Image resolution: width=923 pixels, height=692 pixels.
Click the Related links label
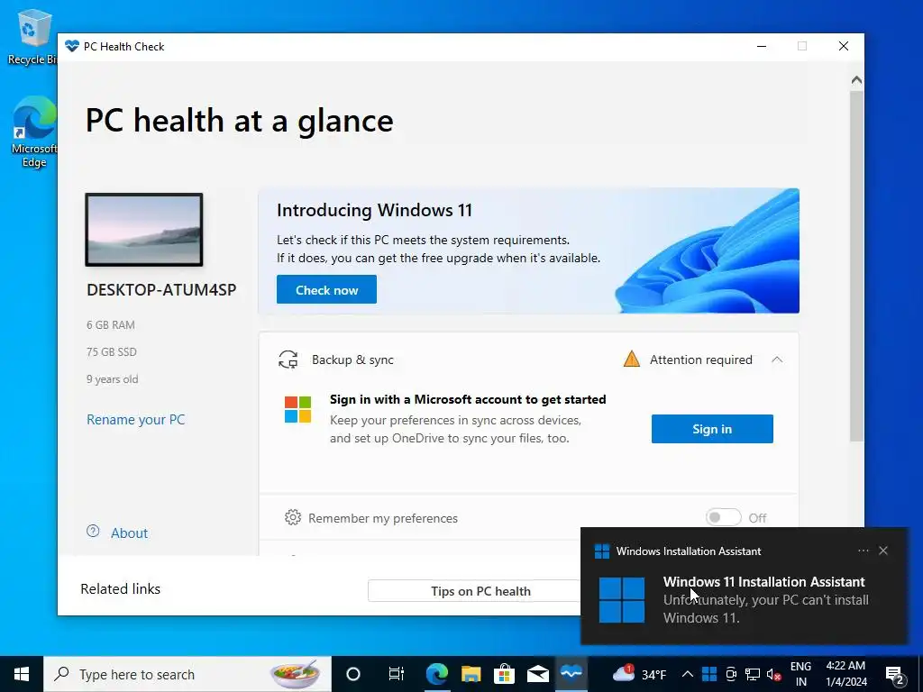point(120,589)
